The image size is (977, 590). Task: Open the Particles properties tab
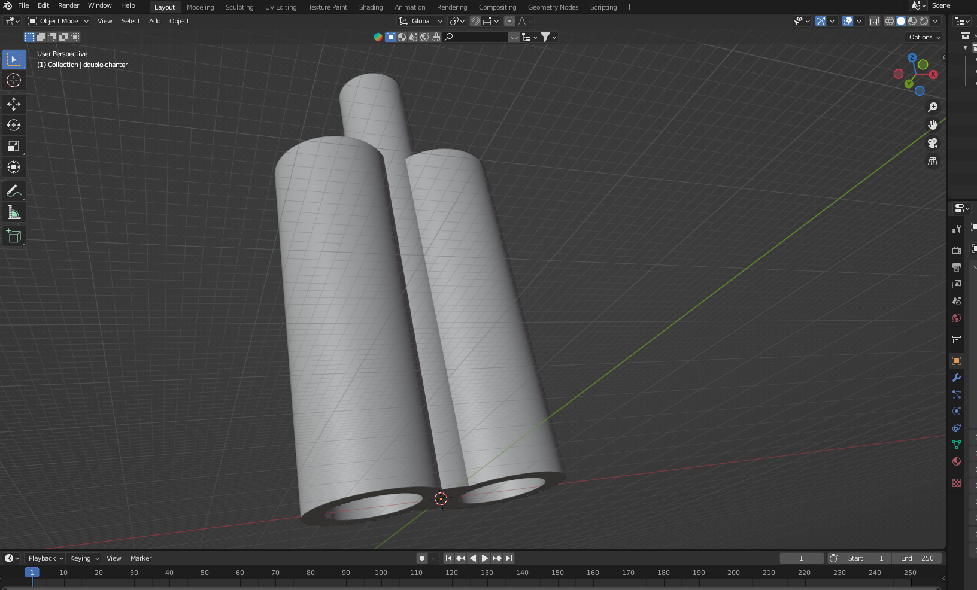tap(957, 394)
